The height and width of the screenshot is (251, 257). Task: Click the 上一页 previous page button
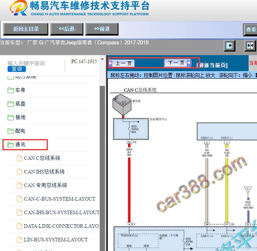click(122, 63)
